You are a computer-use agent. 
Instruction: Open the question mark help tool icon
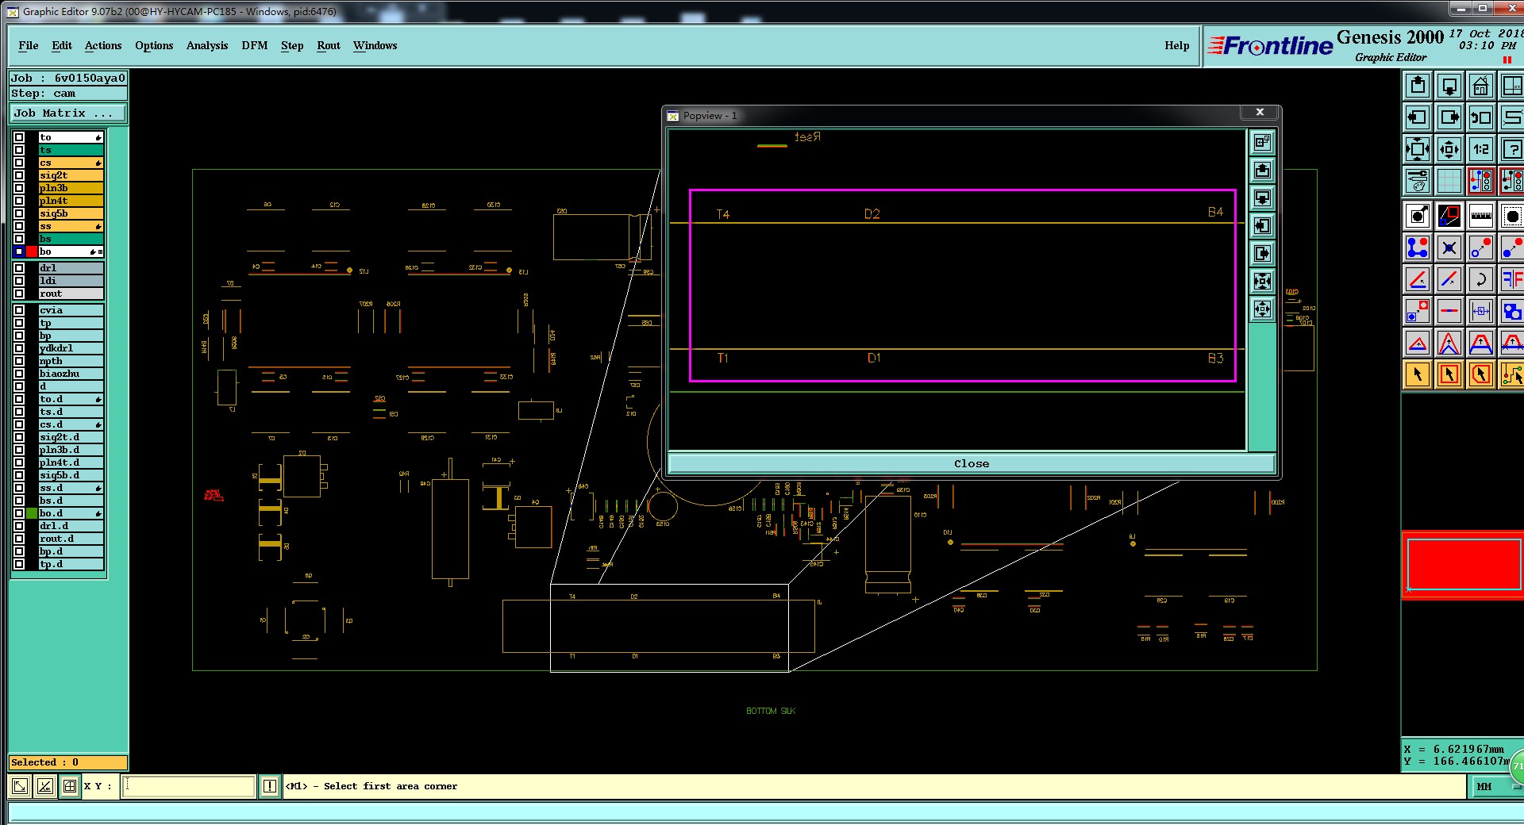[x=1511, y=149]
